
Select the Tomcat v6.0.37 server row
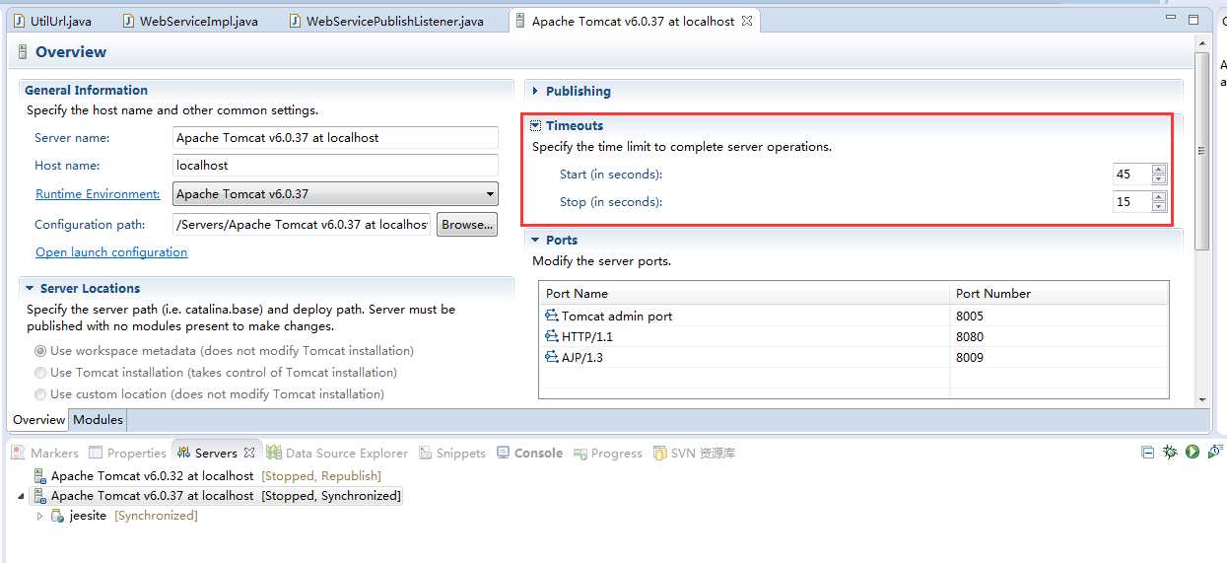click(217, 496)
